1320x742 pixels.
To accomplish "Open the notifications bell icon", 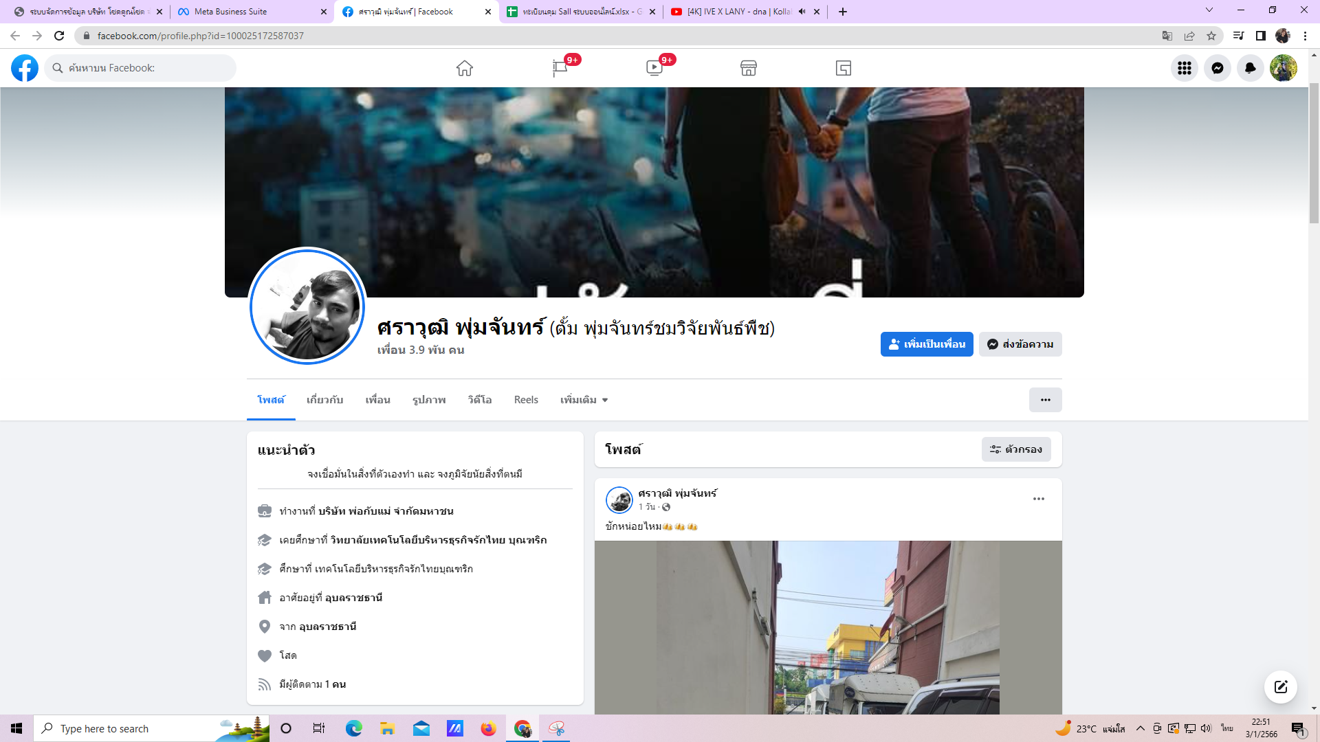I will click(1250, 68).
